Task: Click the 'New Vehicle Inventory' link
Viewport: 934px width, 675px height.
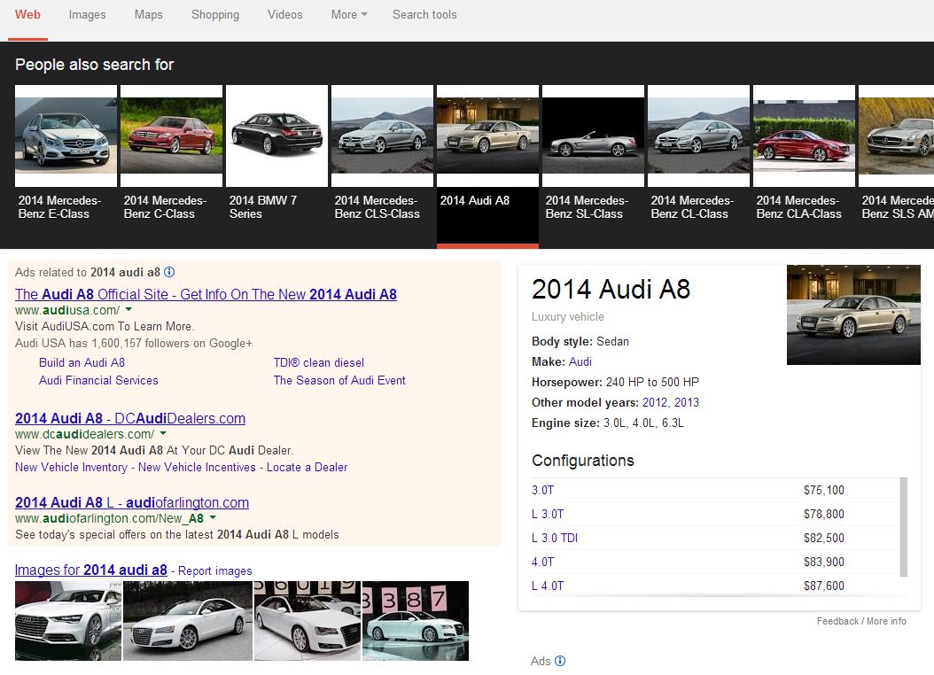Action: 71,467
